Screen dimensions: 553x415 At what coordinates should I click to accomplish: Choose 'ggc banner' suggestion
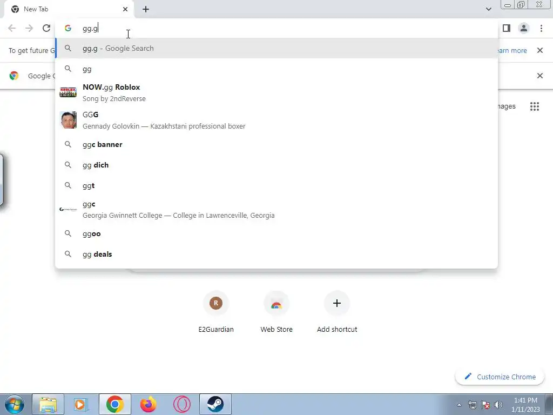[x=277, y=144]
